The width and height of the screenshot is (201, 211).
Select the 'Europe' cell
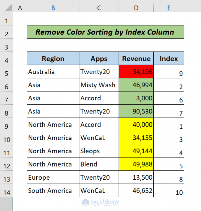pyautogui.click(x=53, y=177)
